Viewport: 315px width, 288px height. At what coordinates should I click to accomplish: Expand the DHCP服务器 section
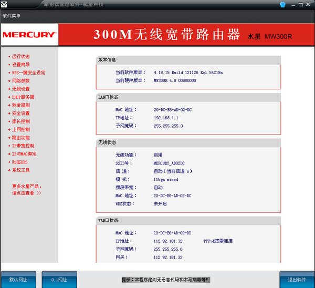[x=23, y=97]
